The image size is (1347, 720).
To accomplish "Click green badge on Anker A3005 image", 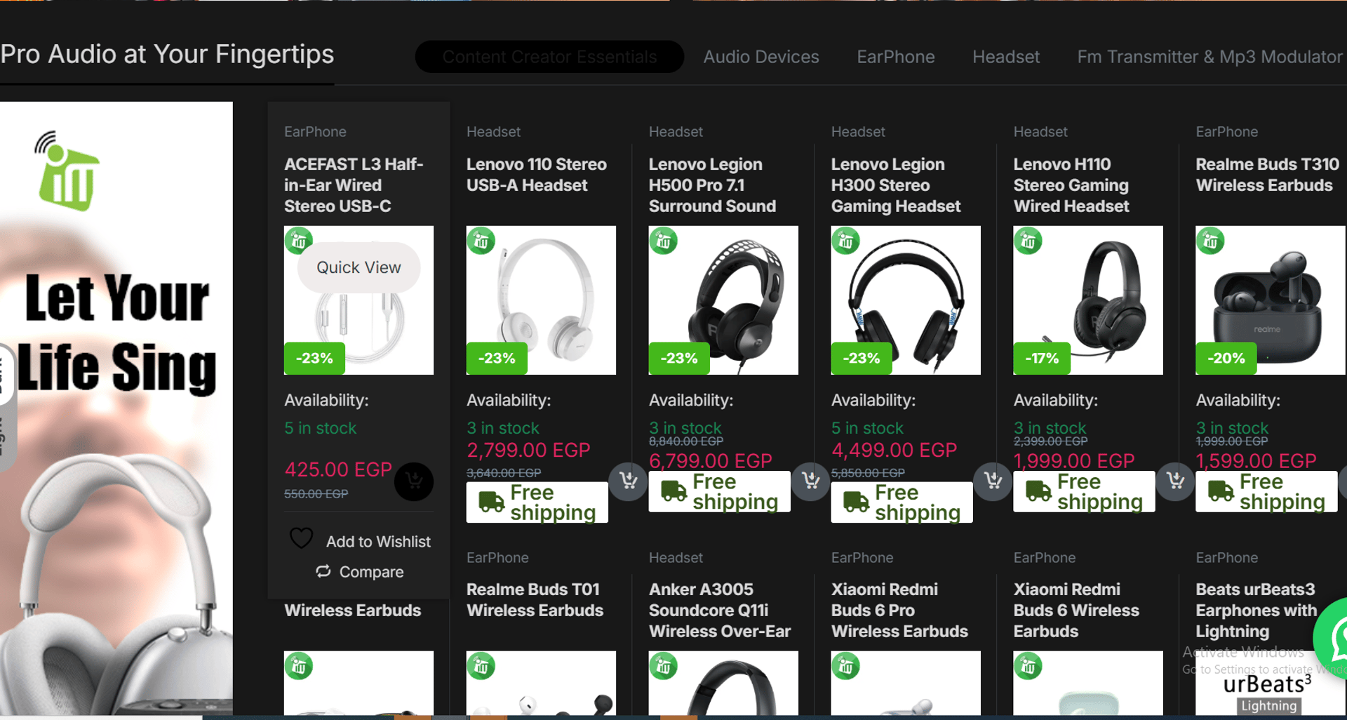I will [664, 666].
